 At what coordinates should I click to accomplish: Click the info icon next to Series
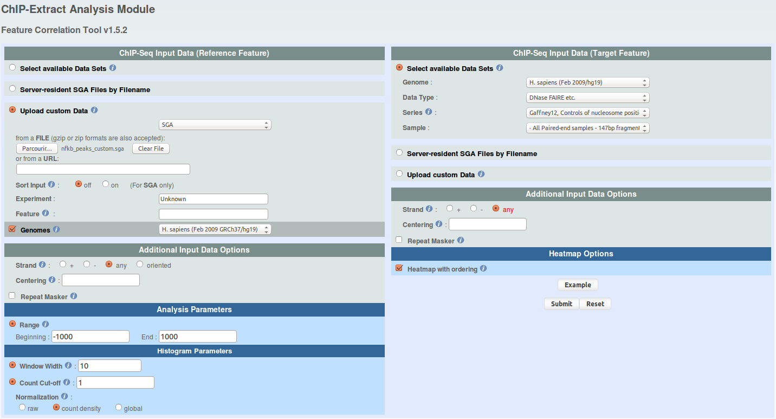429,112
